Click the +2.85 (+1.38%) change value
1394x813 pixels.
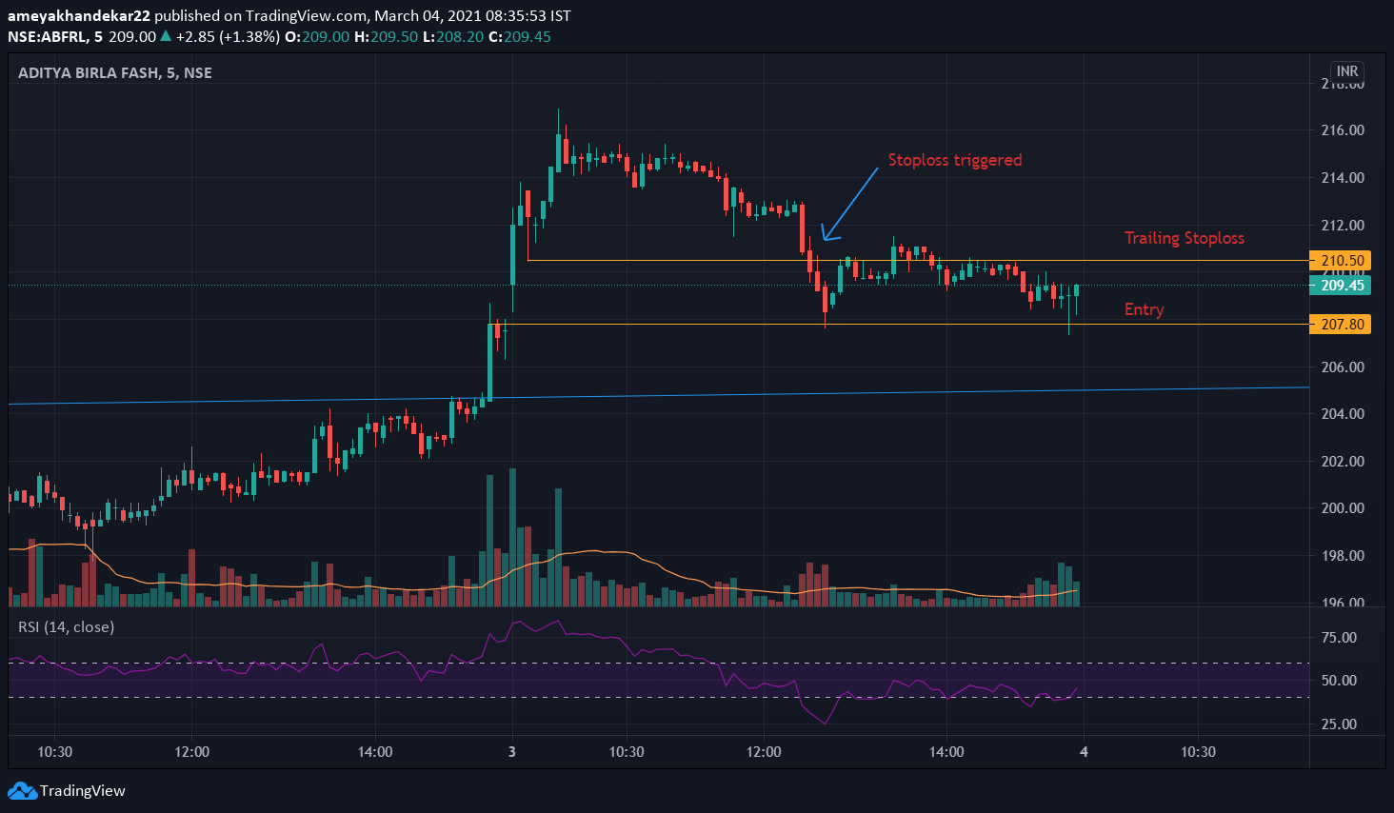point(228,36)
